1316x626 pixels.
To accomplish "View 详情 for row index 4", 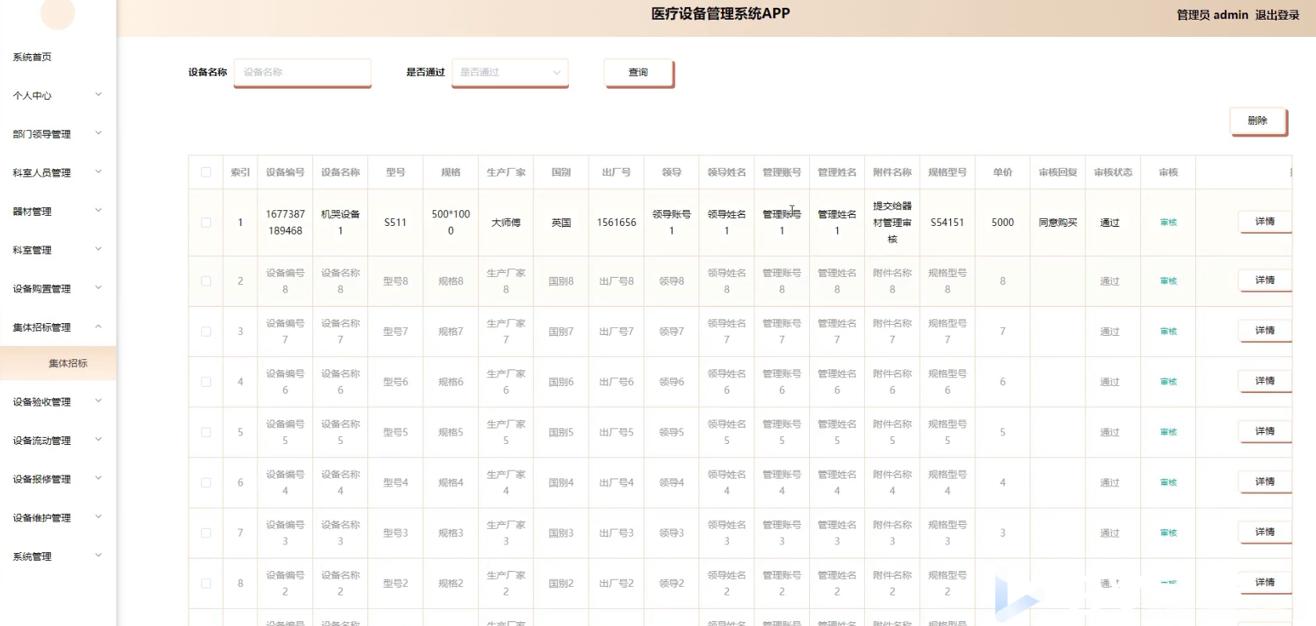I will 1265,381.
